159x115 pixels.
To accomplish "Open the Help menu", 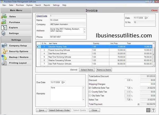I will click(64, 5).
